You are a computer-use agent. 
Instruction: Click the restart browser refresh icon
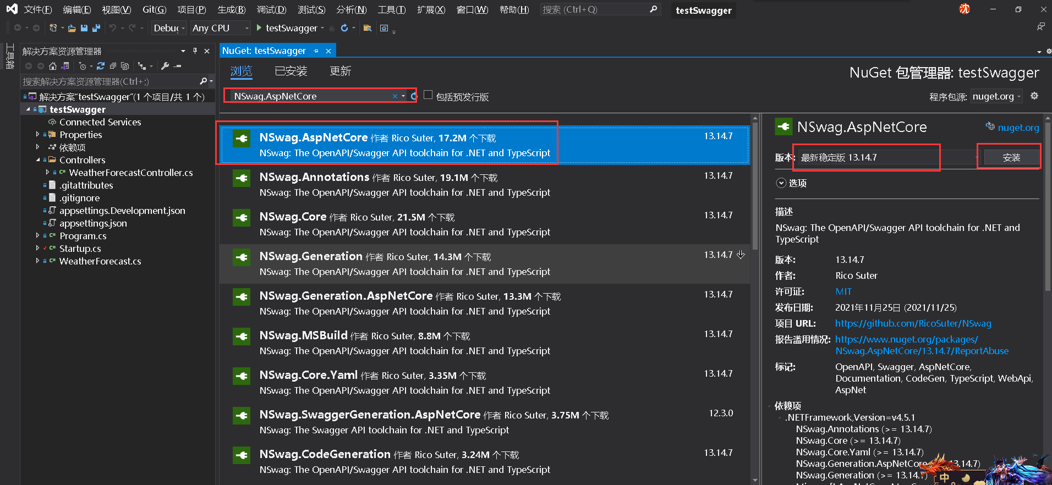pyautogui.click(x=344, y=28)
